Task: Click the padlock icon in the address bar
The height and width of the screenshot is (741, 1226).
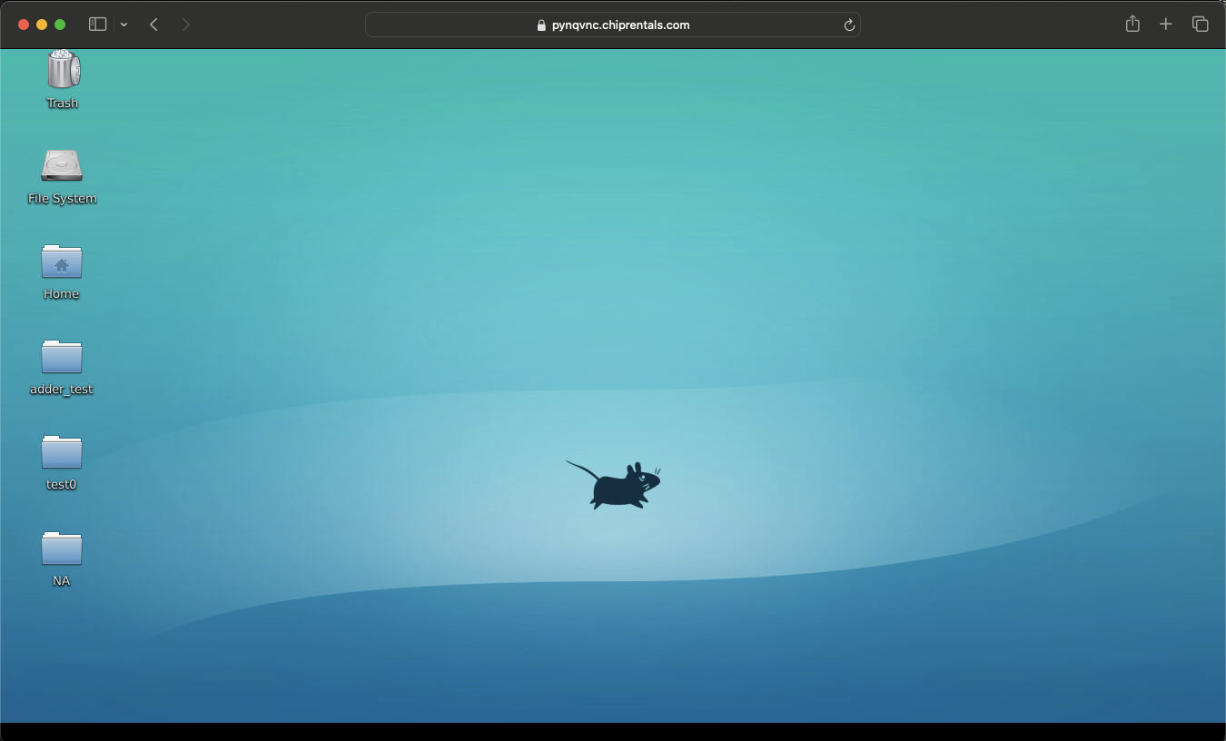Action: click(539, 25)
